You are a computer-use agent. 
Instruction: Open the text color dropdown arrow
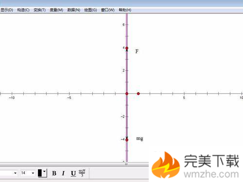pos(45,171)
